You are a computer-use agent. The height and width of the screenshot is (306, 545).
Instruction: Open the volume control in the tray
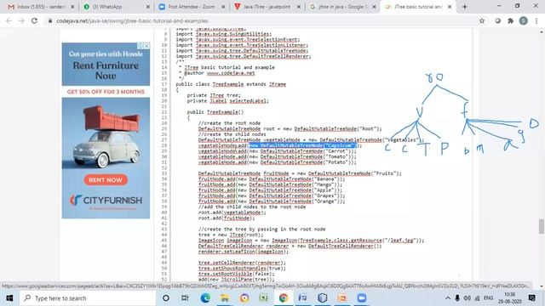pos(468,298)
